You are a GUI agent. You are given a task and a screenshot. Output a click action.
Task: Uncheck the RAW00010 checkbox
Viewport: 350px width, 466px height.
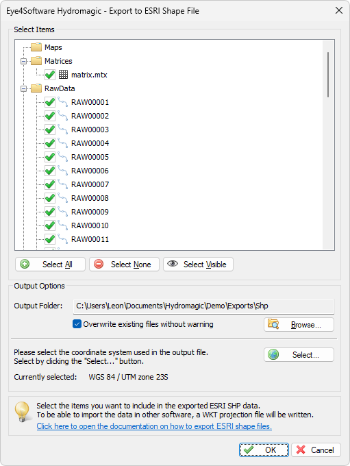pos(50,225)
